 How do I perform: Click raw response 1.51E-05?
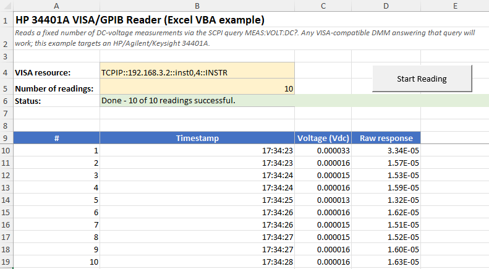tap(386, 224)
